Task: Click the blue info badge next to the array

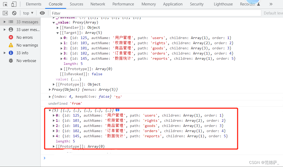Action: [x=117, y=110]
